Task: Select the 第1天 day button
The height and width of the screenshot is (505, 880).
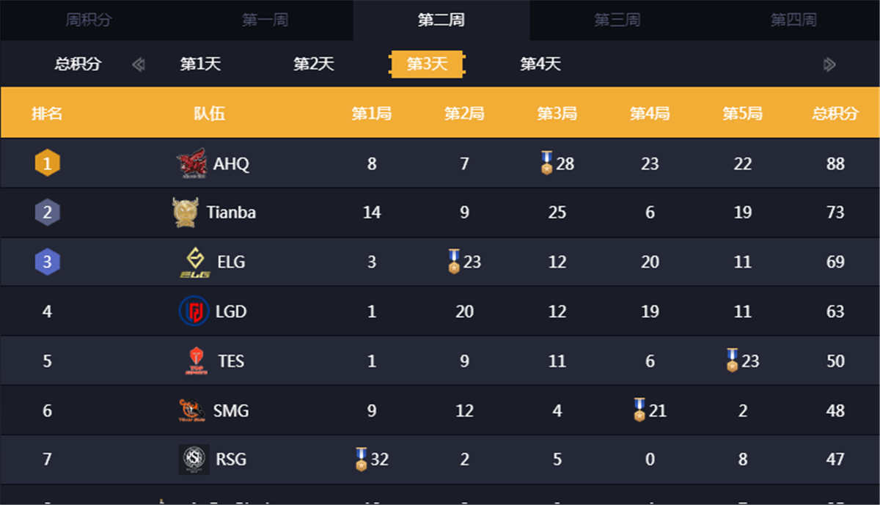Action: [200, 64]
